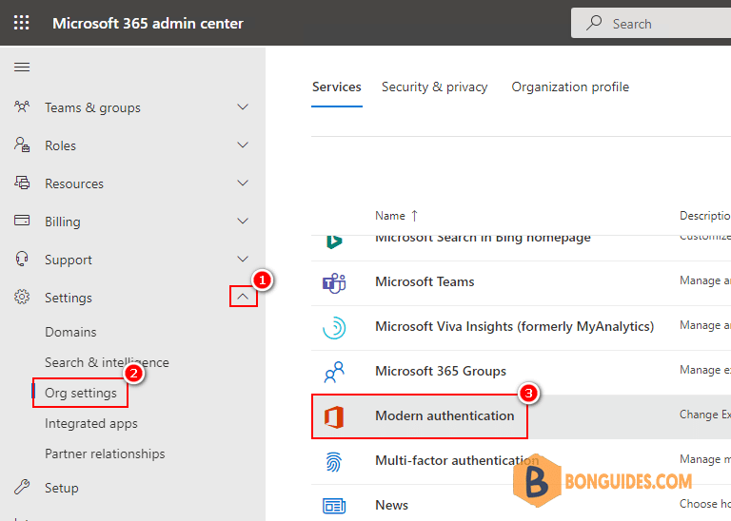This screenshot has width=731, height=521.
Task: Open the Organization profile tab
Action: click(x=570, y=87)
